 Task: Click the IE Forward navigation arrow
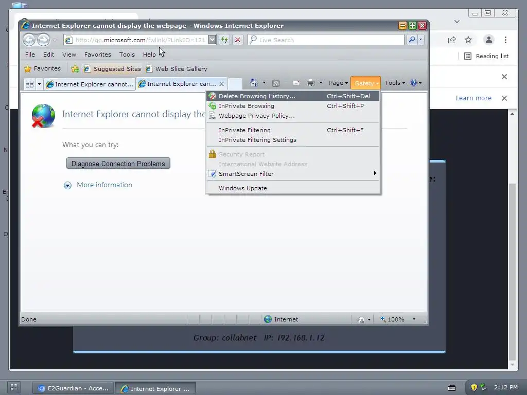pyautogui.click(x=43, y=40)
